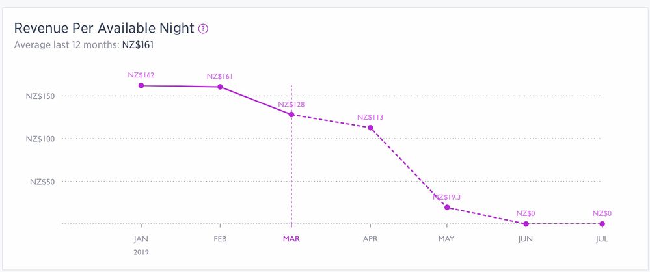The width and height of the screenshot is (650, 272).
Task: Click the May NZ$19.3 data point
Action: pos(446,208)
